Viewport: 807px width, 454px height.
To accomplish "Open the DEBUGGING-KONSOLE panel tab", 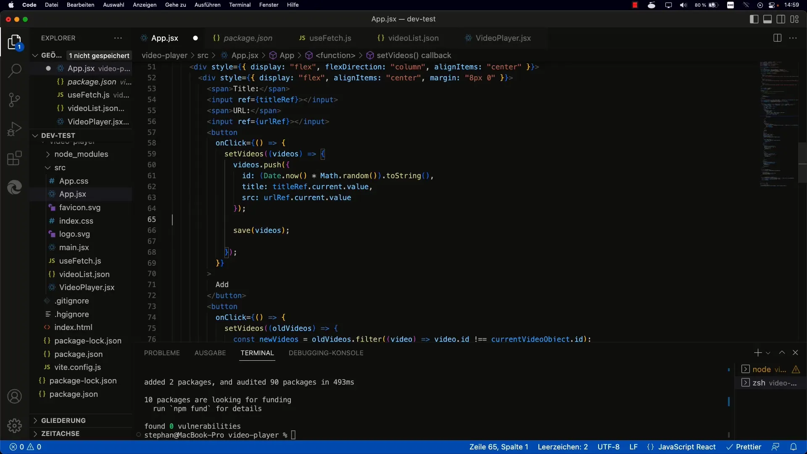I will (326, 353).
